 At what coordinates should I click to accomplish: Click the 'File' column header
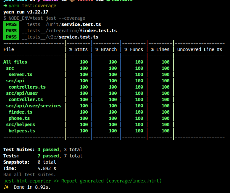9,49
